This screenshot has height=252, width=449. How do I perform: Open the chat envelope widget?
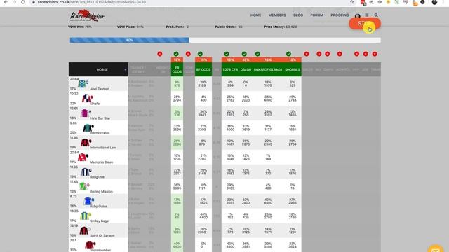[x=436, y=248]
